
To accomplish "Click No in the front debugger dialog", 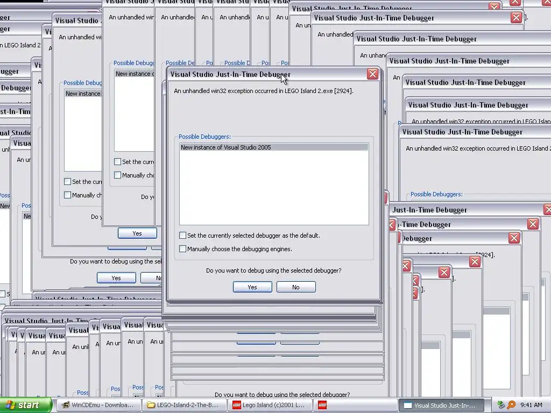I will coord(296,287).
